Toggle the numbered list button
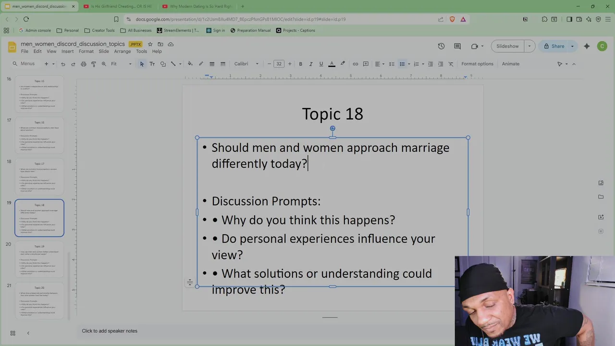 point(417,64)
